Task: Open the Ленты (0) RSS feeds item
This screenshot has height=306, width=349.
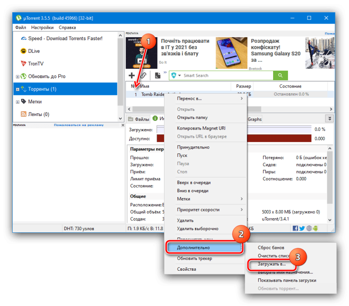Action: [38, 114]
